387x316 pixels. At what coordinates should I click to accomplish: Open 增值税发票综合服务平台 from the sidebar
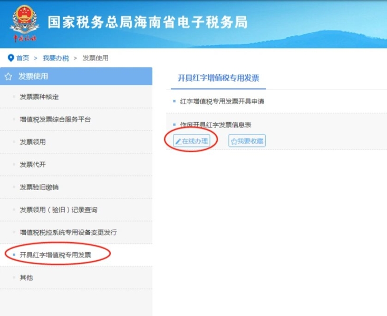55,120
